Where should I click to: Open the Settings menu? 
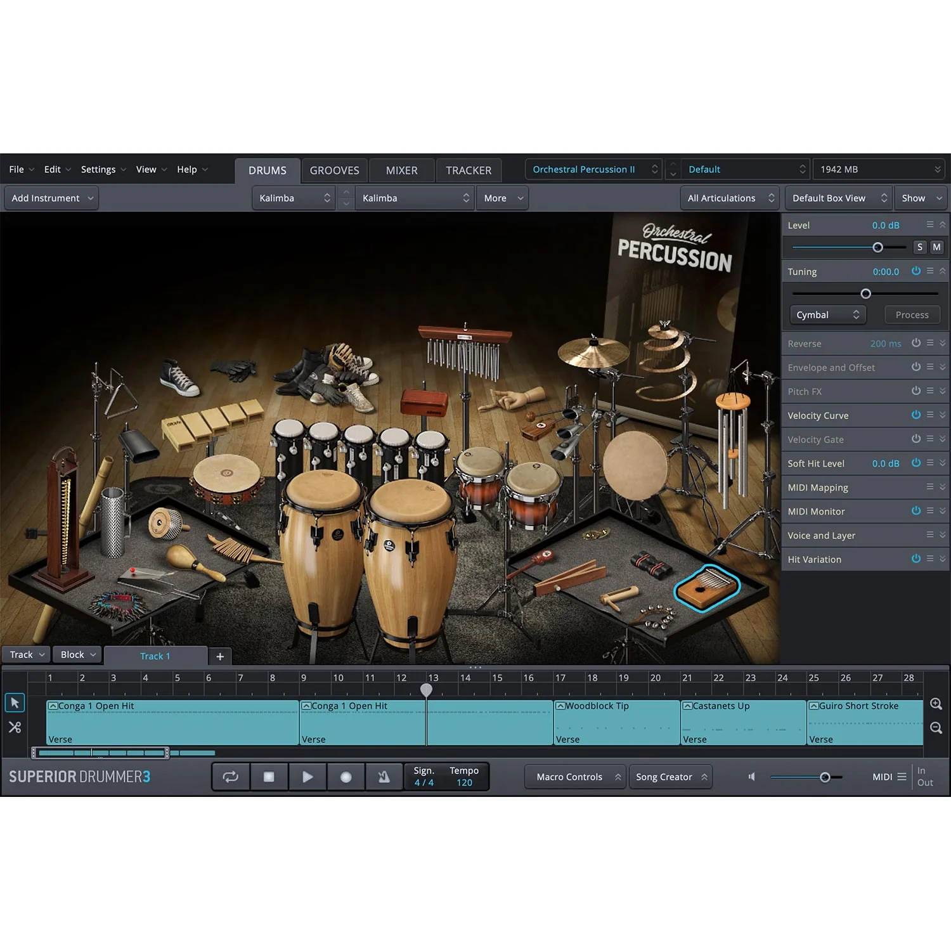[103, 169]
